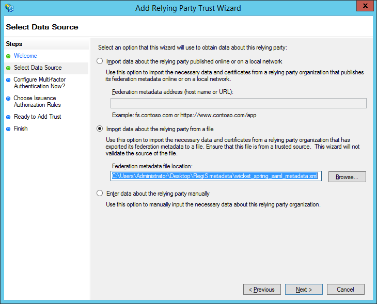Click the blue Issuance Authorization Rules bullet

(x=8, y=98)
